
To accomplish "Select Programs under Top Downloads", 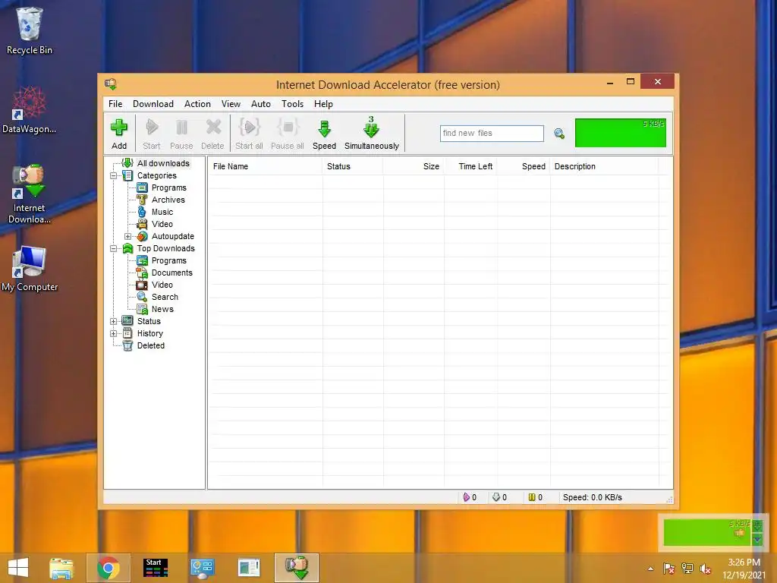I will click(169, 260).
